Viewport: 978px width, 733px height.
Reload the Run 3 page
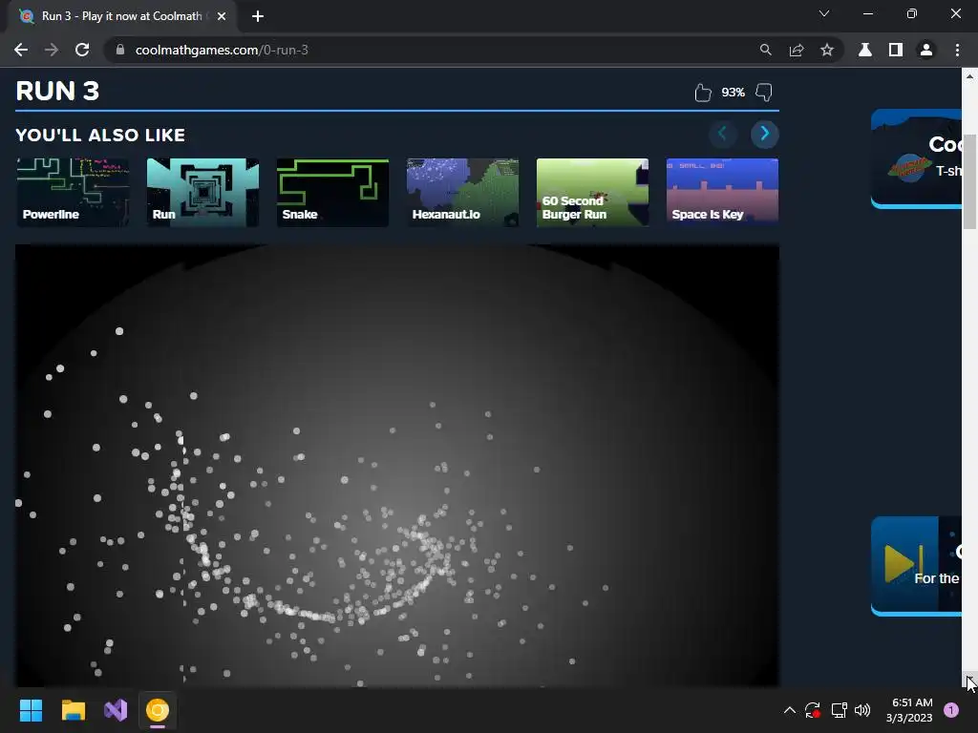[82, 50]
